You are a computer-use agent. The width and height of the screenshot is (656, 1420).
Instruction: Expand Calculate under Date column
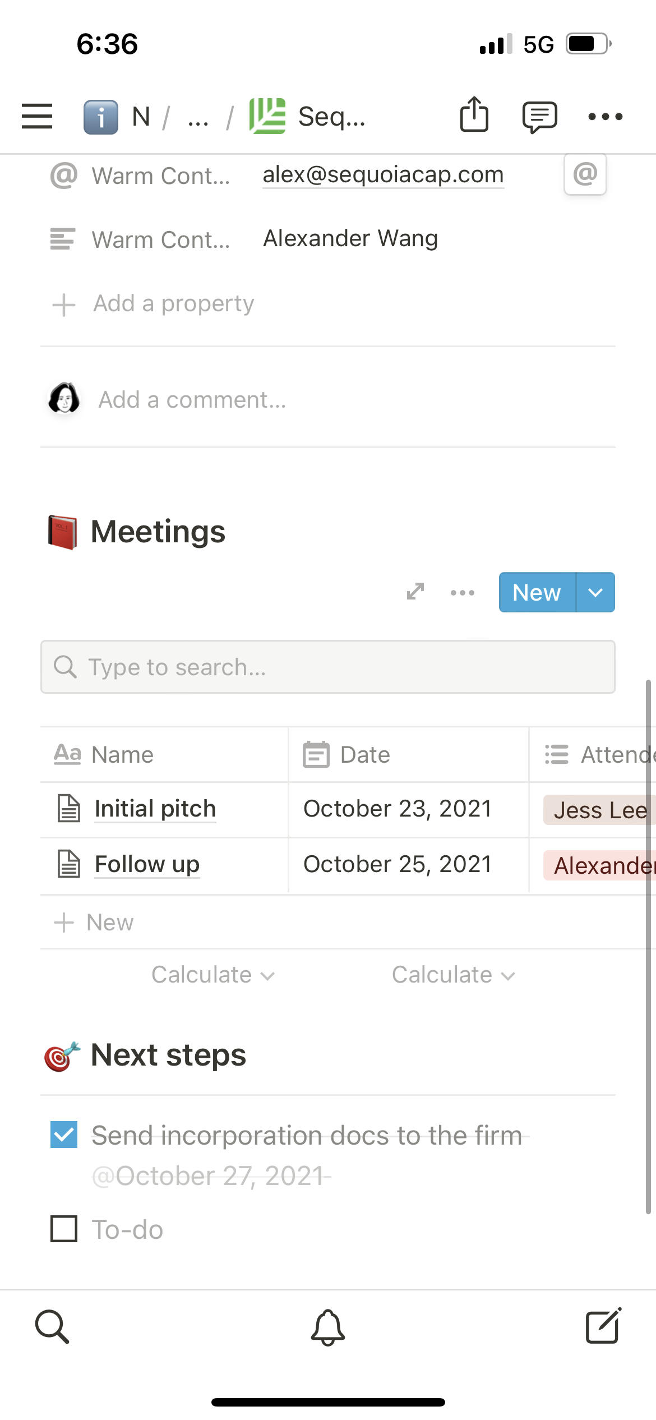pyautogui.click(x=453, y=975)
